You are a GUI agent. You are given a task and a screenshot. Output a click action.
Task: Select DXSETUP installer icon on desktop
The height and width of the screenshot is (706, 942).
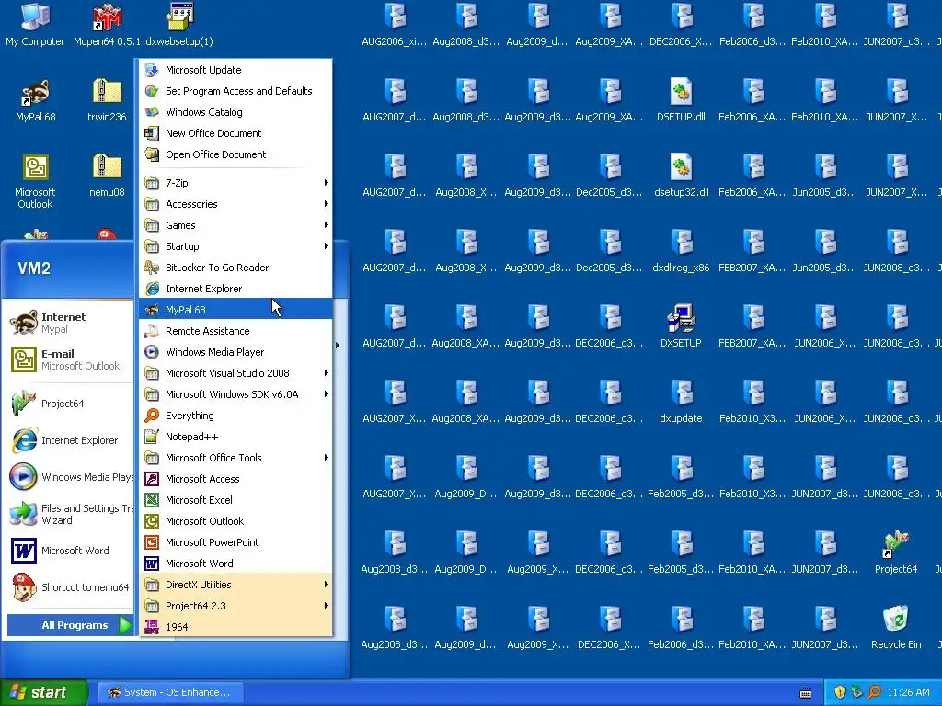click(x=681, y=325)
